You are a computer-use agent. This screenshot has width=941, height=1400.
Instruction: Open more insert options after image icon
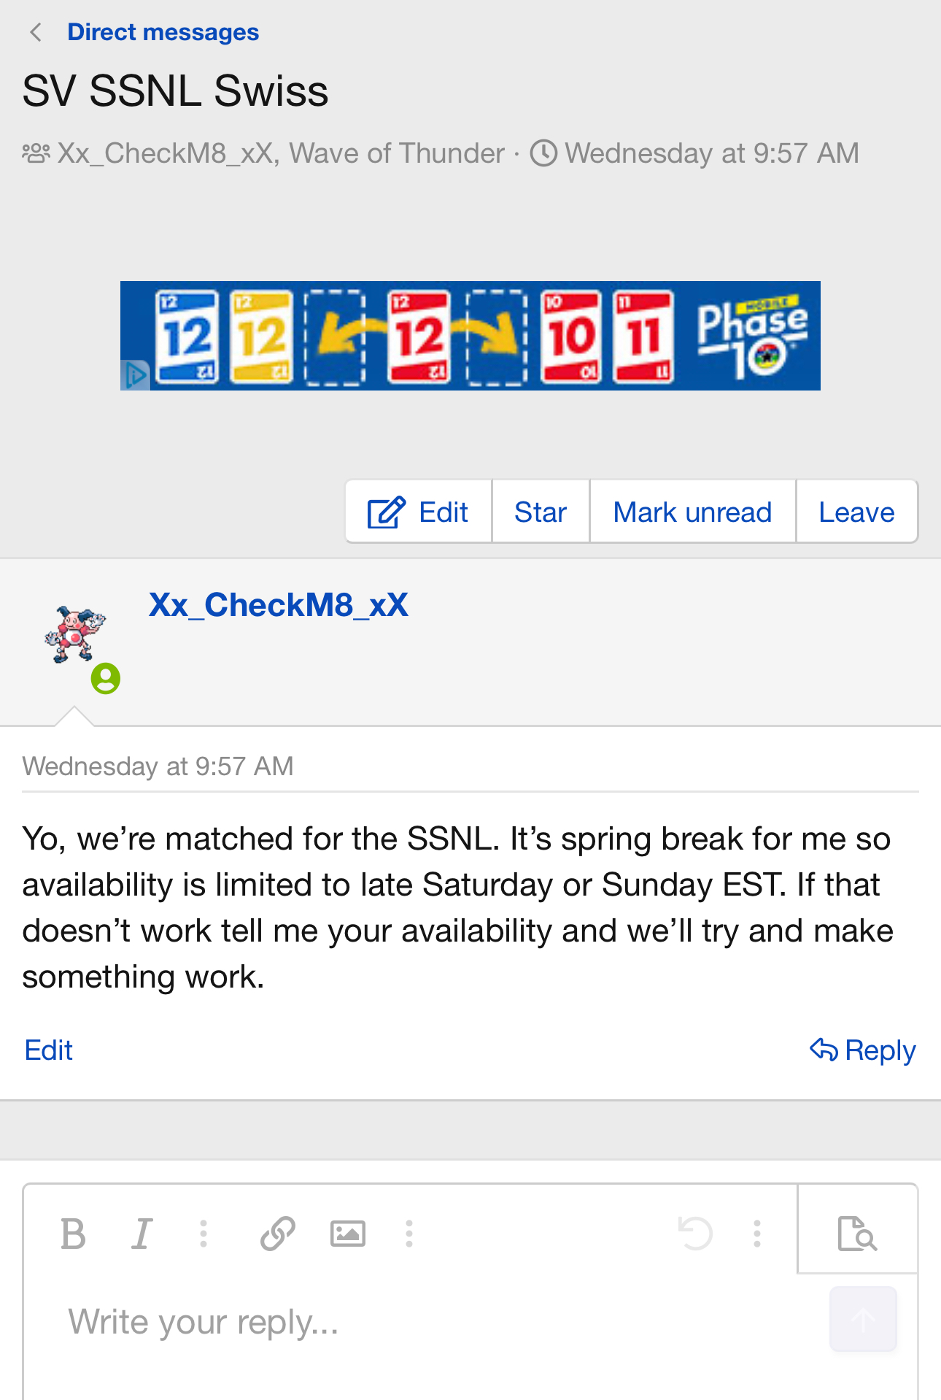409,1234
